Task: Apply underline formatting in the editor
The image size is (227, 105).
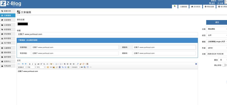Action: (x=35, y=64)
